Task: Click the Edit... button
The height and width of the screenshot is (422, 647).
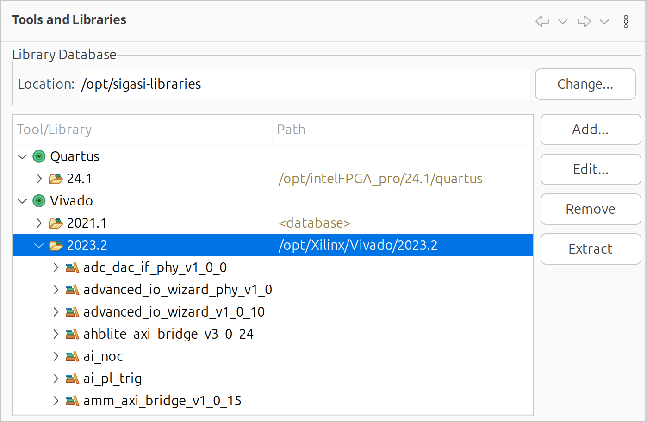Action: point(591,169)
